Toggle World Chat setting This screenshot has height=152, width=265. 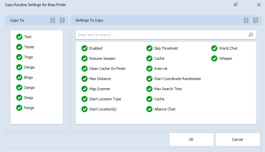[214, 48]
